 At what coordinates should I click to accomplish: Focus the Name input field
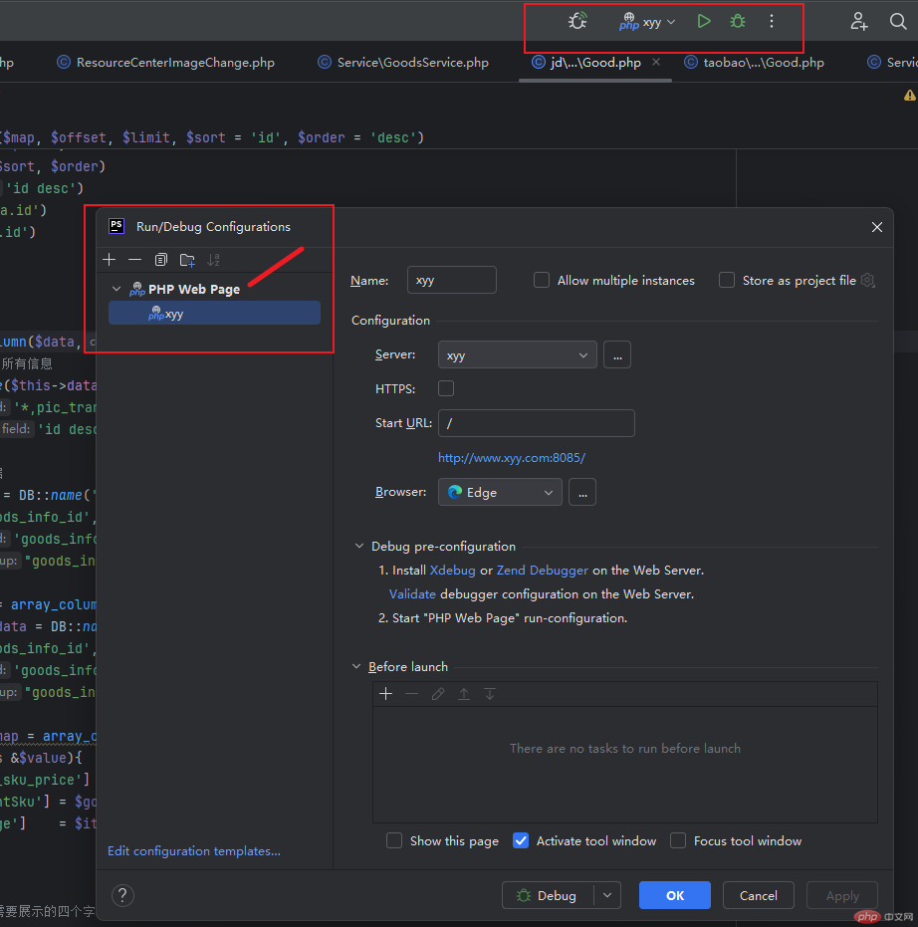pyautogui.click(x=452, y=280)
